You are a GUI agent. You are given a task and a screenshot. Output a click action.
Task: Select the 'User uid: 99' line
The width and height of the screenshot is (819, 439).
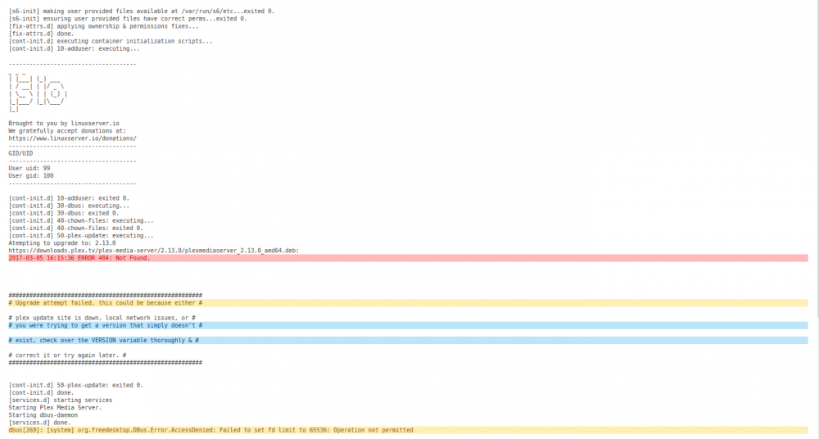pos(29,168)
